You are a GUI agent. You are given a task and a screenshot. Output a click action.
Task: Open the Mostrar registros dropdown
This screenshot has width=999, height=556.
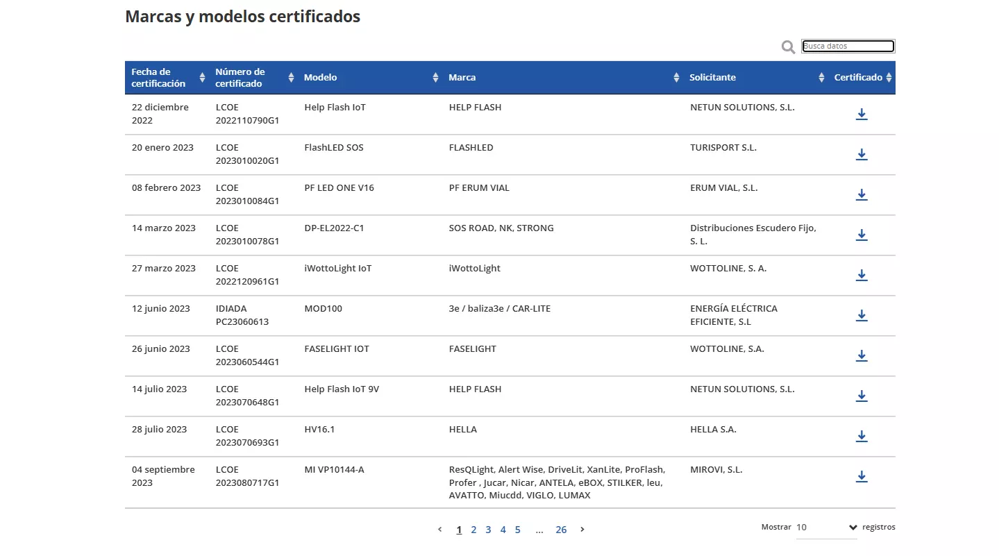826,528
